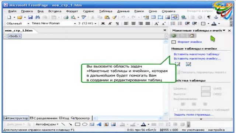
Task: Open the Times New Roman font dropdown
Action: 74,24
